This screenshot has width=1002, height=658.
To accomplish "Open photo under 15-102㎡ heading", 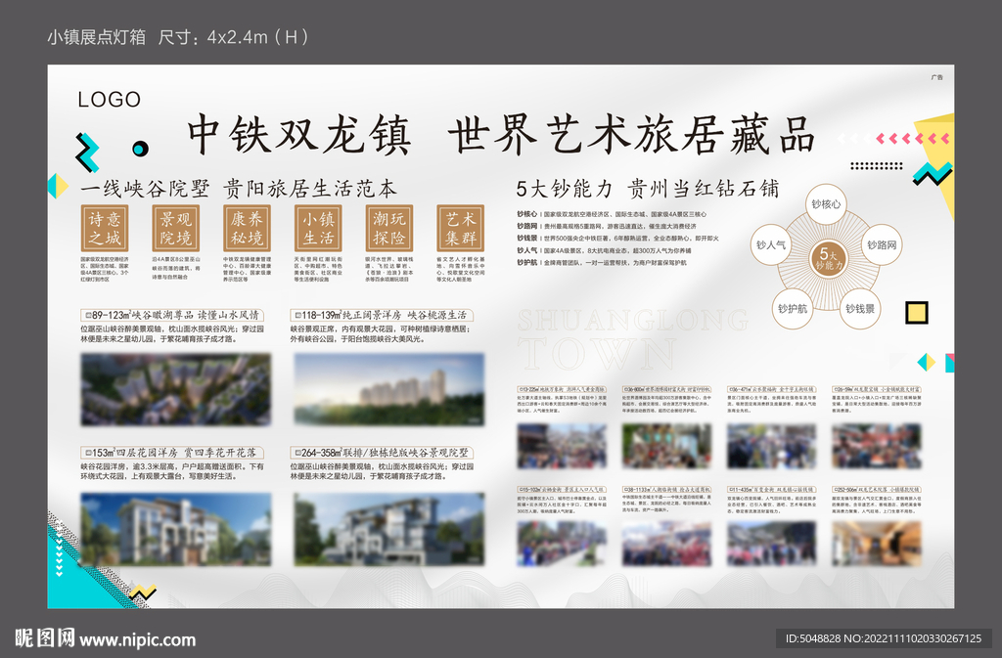I will (x=562, y=544).
